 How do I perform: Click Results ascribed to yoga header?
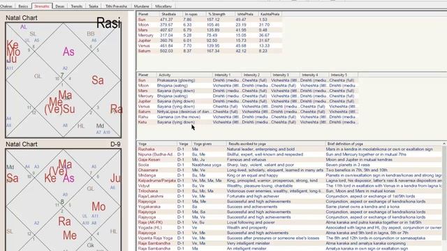pos(276,144)
